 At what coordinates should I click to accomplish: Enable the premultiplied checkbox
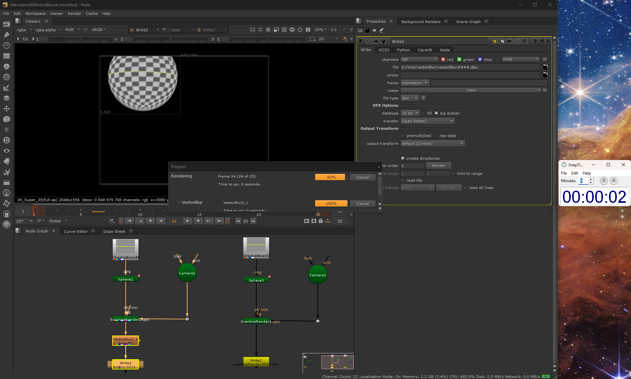point(403,135)
